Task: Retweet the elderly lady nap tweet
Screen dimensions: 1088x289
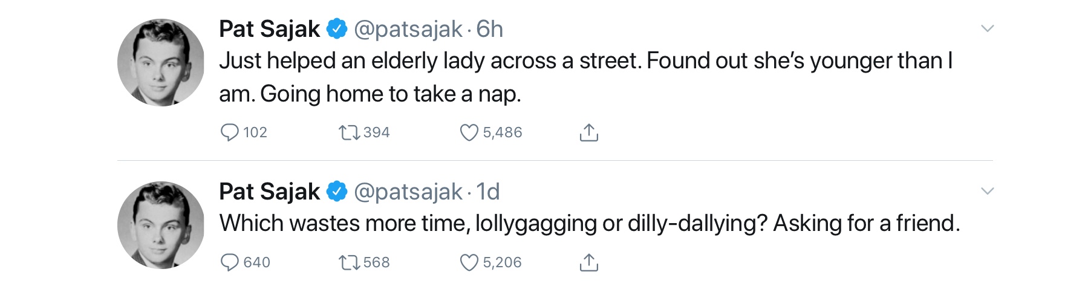Action: pos(349,132)
